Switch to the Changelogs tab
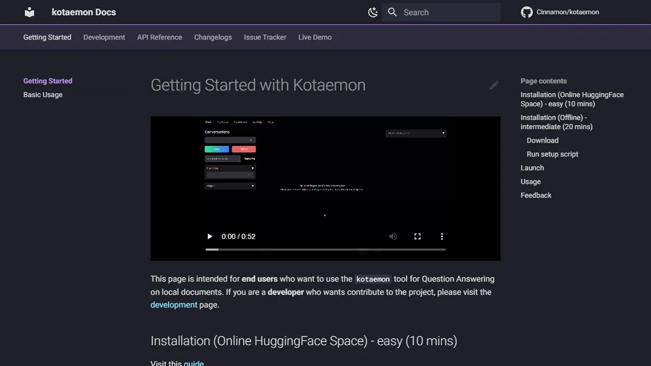651x366 pixels. pyautogui.click(x=213, y=37)
